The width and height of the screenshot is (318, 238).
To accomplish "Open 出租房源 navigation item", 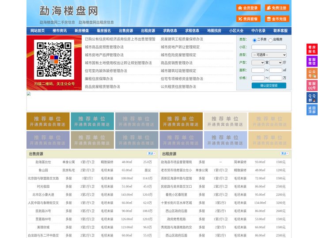I will pos(148,31).
